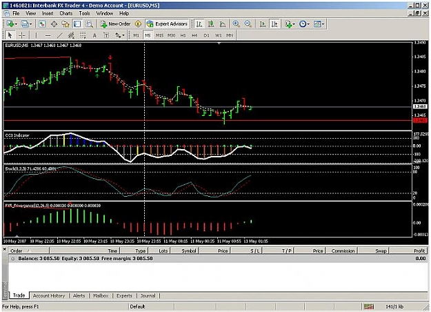Viewport: 431px width, 312px height.
Task: Switch to the Account History tab
Action: 49,295
